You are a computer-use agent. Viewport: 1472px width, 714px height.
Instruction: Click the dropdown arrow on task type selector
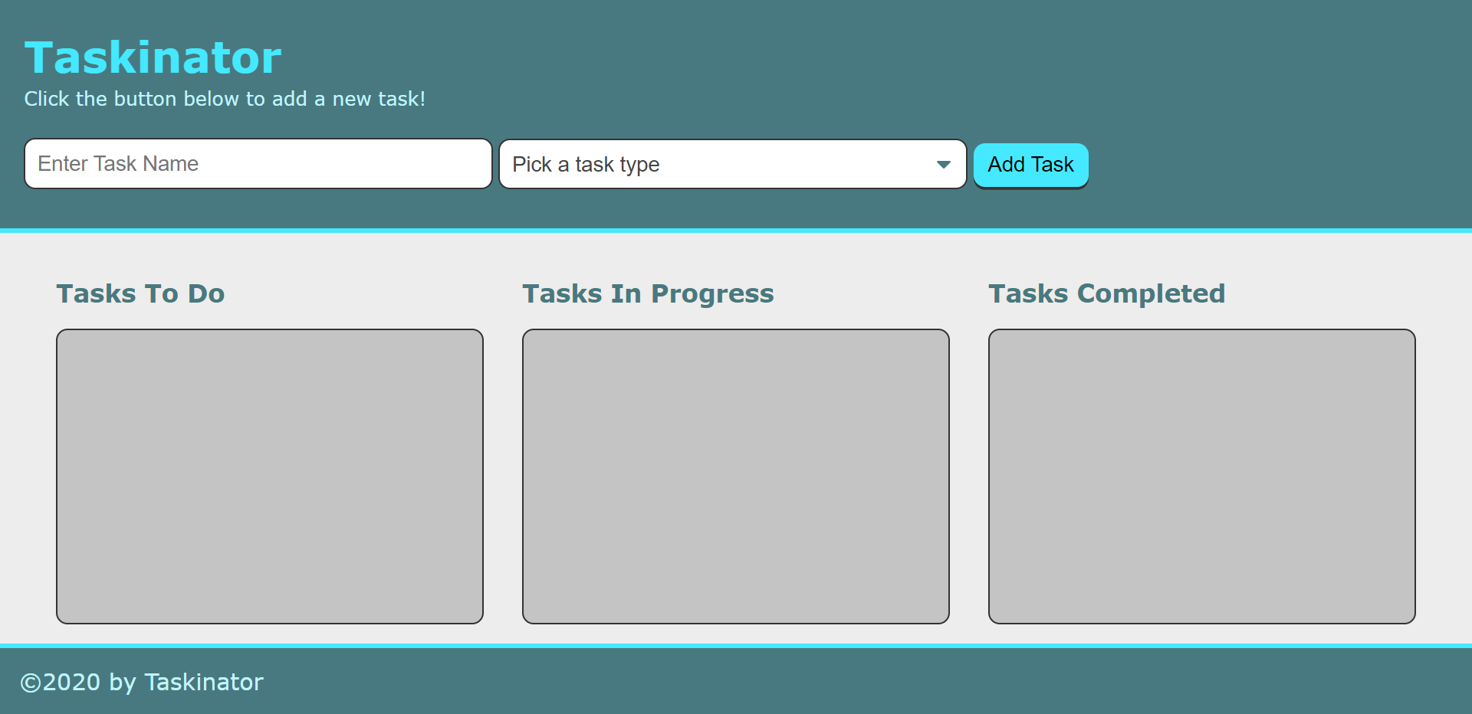(x=944, y=164)
